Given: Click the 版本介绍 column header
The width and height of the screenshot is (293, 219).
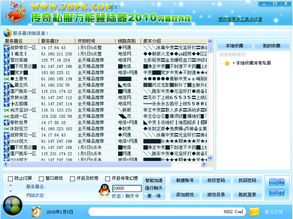Looking at the screenshot, I should 174,41.
